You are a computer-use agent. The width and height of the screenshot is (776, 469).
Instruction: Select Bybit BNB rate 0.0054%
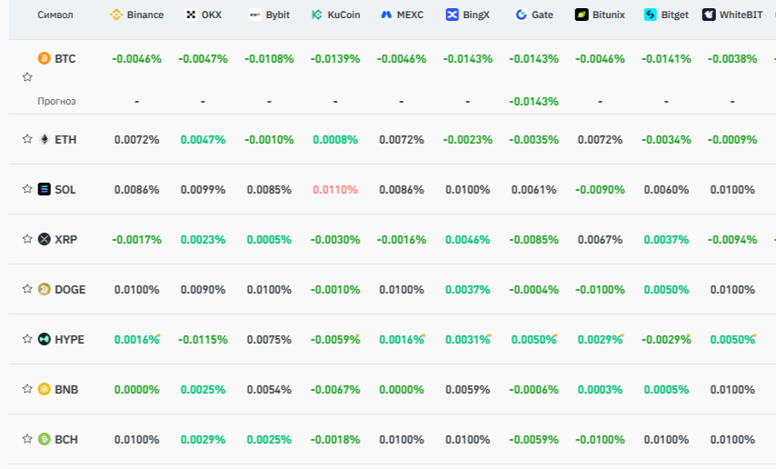(x=269, y=389)
